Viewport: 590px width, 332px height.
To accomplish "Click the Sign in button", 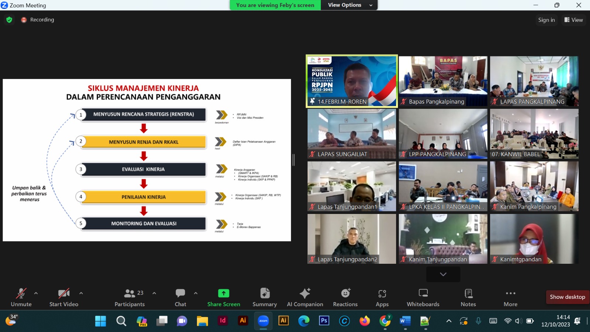I will click(x=546, y=20).
